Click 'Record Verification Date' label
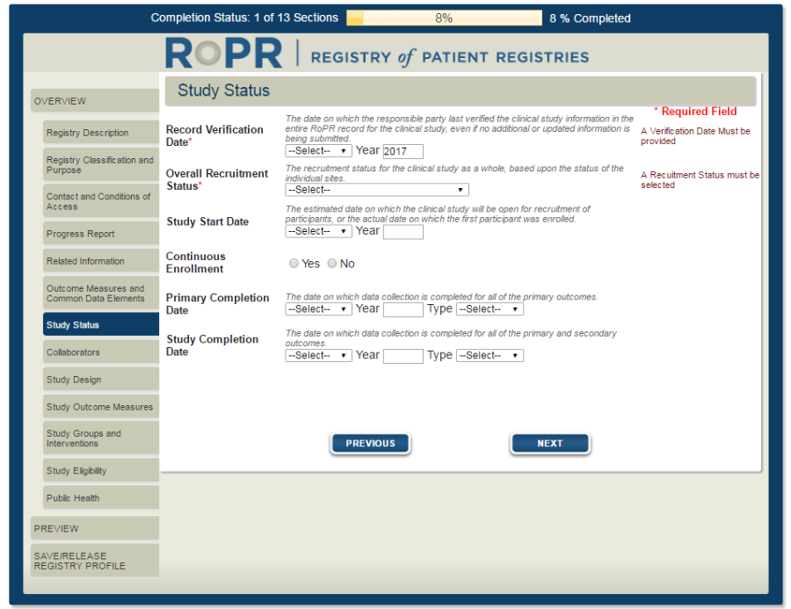791x609 pixels. point(214,135)
